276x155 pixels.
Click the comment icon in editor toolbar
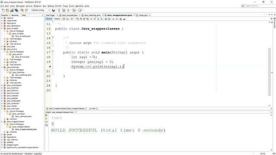click(x=121, y=19)
